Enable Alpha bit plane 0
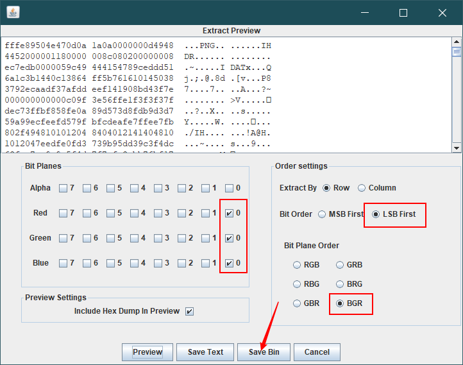Viewport: 463px width, 365px height. 229,188
